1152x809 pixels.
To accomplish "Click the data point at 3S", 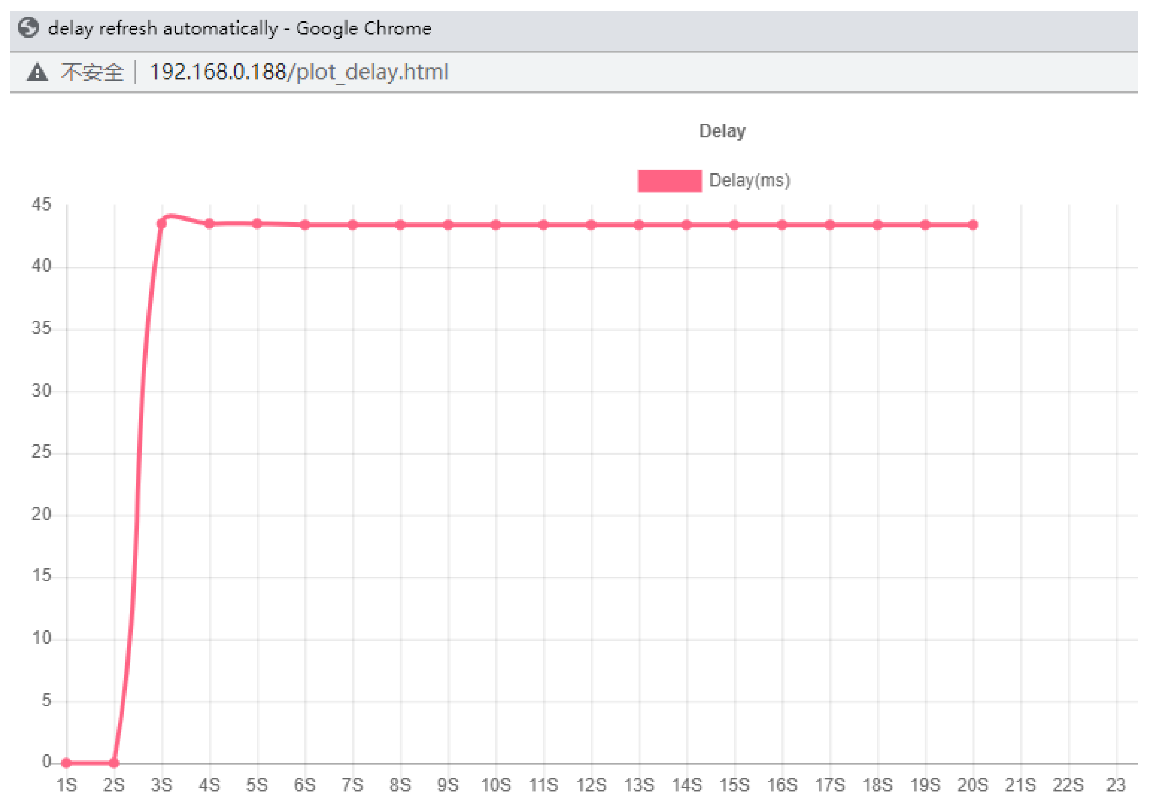I will tap(162, 223).
